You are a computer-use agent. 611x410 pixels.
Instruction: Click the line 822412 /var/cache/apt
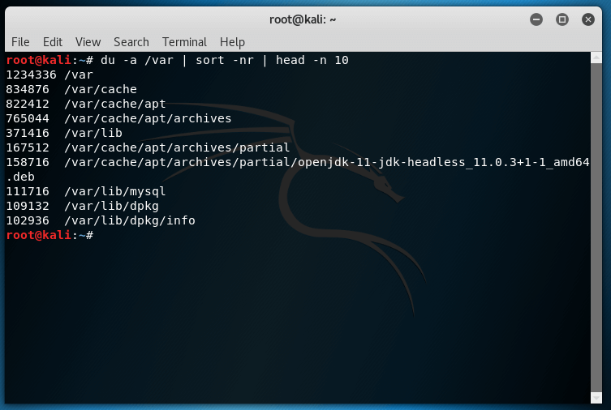tap(86, 104)
